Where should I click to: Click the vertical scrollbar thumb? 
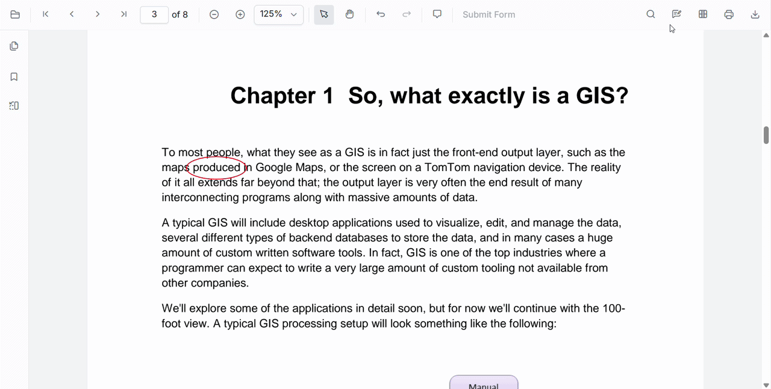(x=766, y=135)
